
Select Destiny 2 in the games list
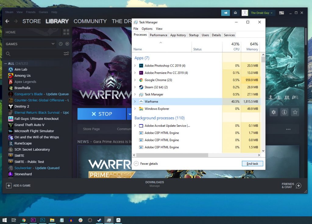22,106
